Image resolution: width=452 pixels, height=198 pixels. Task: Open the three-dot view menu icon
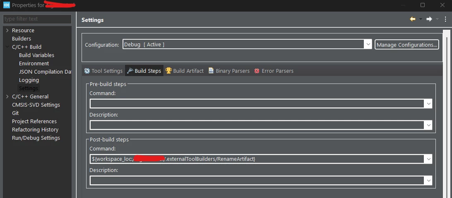tap(445, 19)
